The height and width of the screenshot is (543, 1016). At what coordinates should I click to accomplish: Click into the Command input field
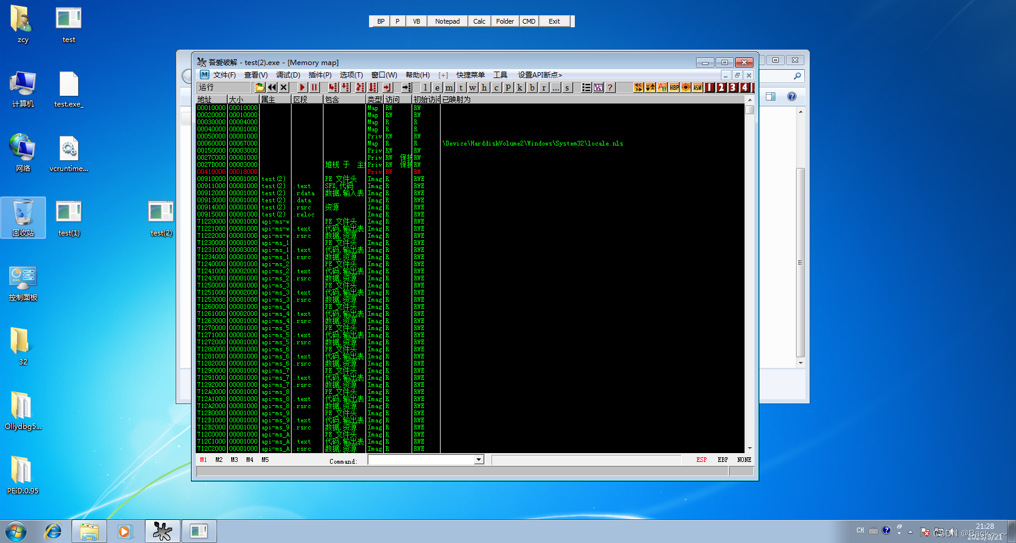(421, 460)
